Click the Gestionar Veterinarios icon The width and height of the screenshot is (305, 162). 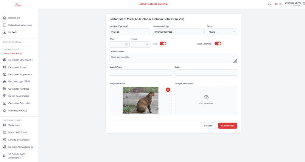4,60
